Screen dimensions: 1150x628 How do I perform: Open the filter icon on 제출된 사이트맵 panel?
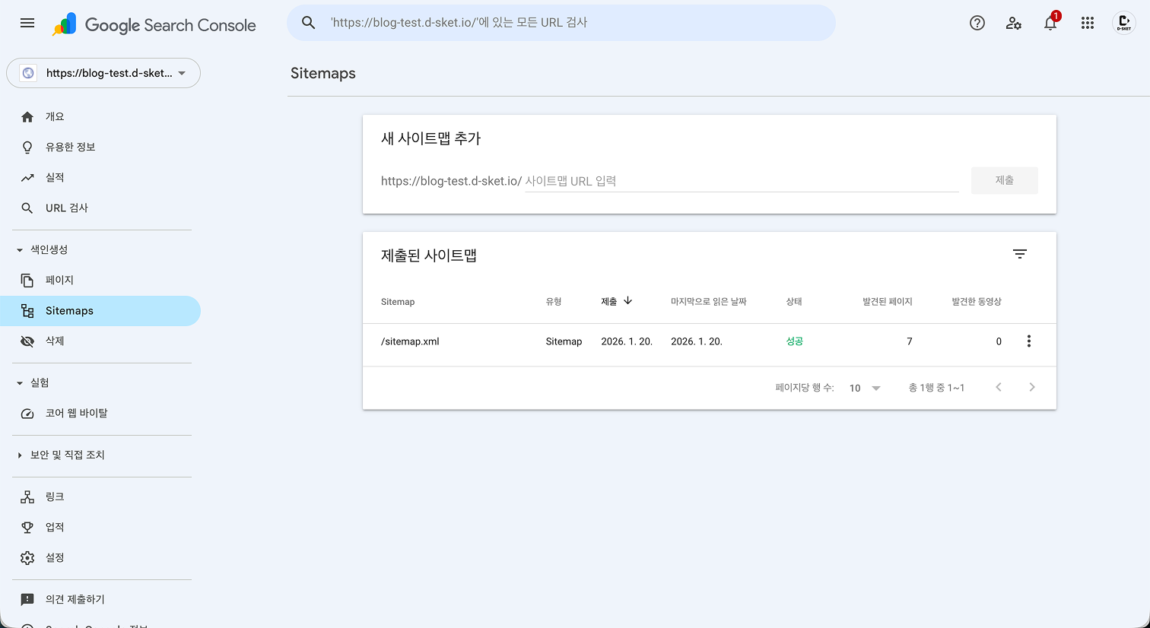(x=1020, y=254)
